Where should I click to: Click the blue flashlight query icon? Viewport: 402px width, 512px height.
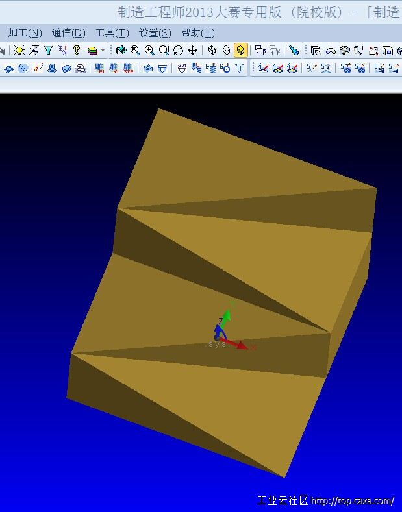point(294,51)
